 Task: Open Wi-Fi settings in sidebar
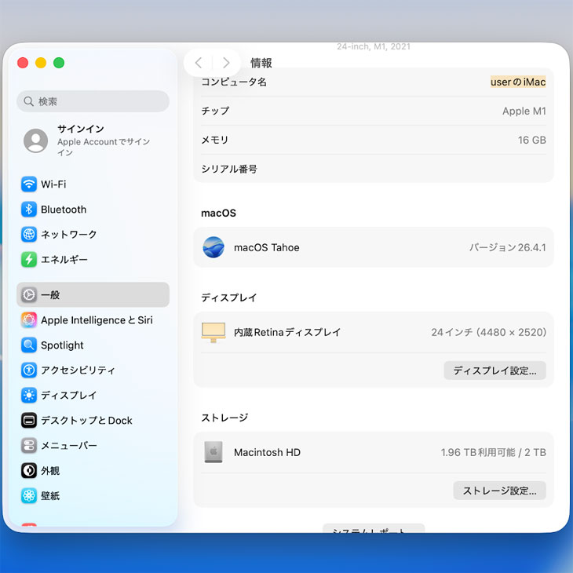[53, 184]
